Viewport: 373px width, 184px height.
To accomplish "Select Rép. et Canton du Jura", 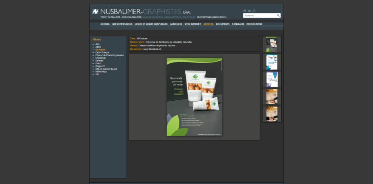I will pyautogui.click(x=106, y=69).
